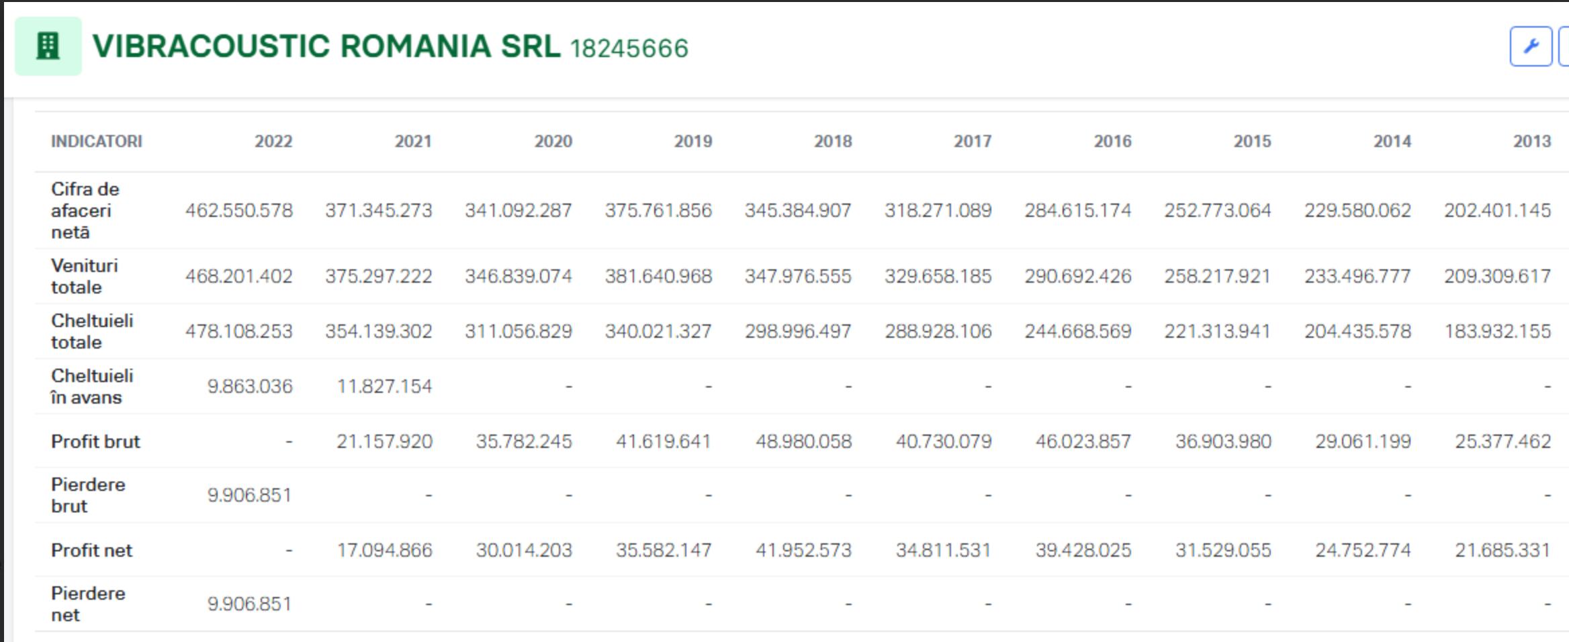Click the 2019 year column header
Image resolution: width=1569 pixels, height=642 pixels.
[692, 141]
